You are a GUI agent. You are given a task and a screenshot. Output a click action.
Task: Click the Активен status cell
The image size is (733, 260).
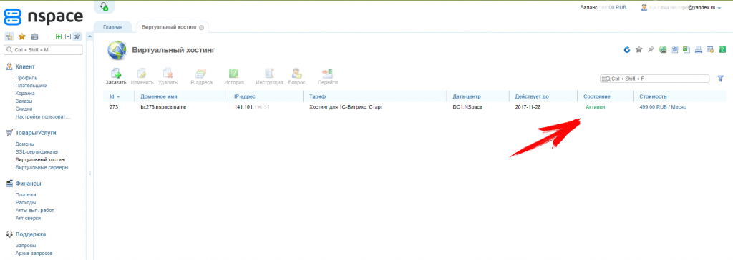tap(595, 107)
